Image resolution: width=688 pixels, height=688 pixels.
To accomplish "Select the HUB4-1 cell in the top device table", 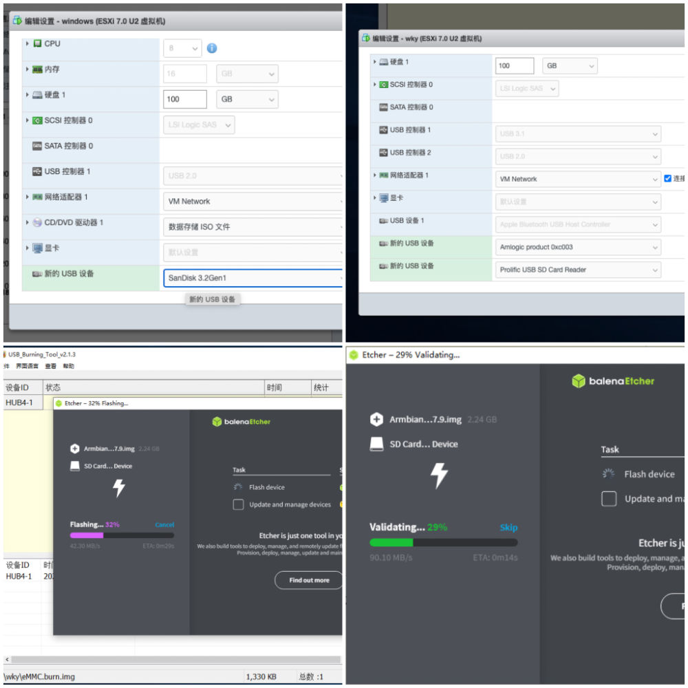I will (23, 402).
